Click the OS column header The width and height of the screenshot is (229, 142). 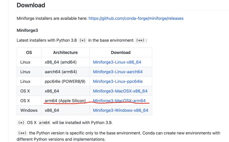pyautogui.click(x=29, y=52)
